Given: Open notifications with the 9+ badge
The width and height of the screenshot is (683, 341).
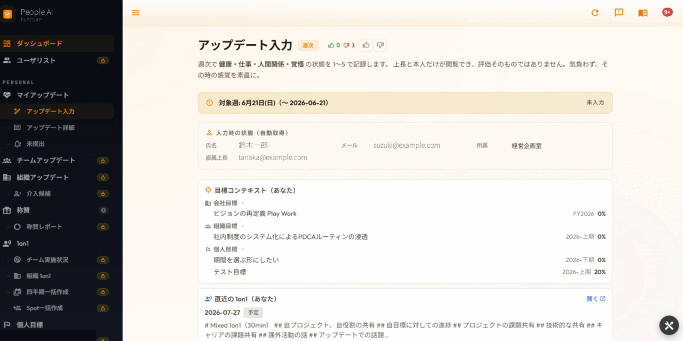Looking at the screenshot, I should [x=667, y=12].
